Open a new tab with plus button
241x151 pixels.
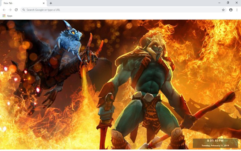click(51, 3)
